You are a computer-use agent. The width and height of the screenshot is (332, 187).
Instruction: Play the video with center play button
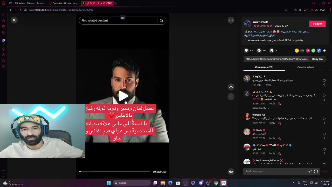123,96
